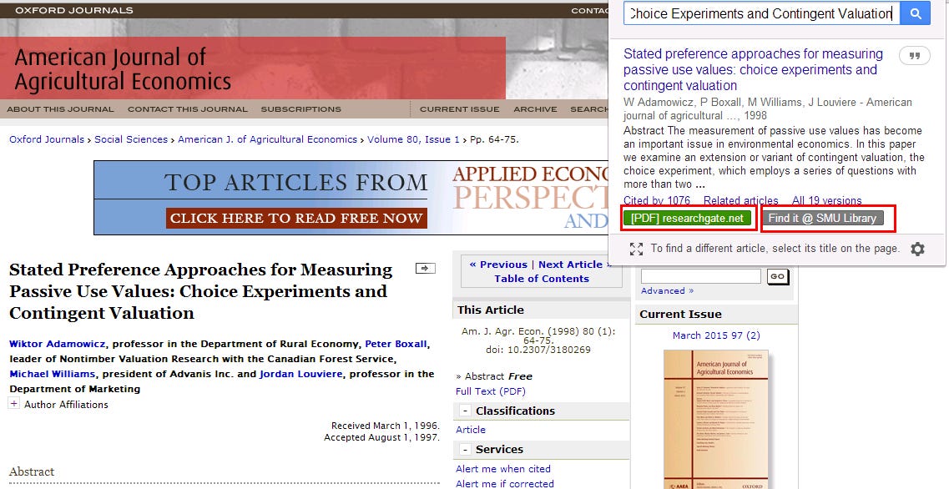Image resolution: width=949 pixels, height=489 pixels.
Task: Click the blue Scholar search magnifier button
Action: point(915,13)
